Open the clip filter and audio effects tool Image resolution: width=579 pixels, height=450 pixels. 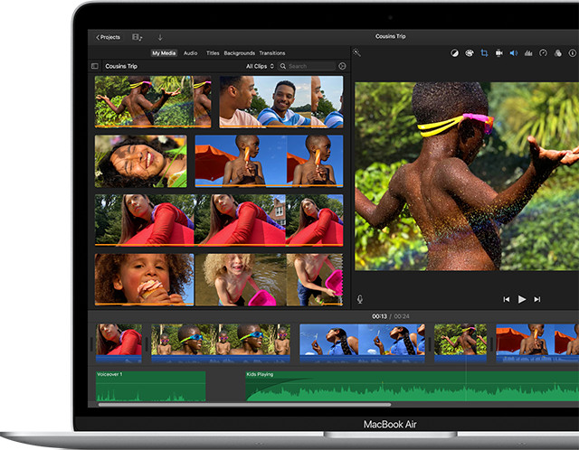[x=558, y=53]
